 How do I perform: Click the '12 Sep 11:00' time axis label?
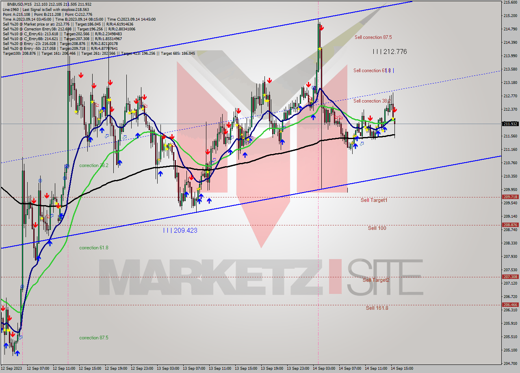pyautogui.click(x=64, y=369)
